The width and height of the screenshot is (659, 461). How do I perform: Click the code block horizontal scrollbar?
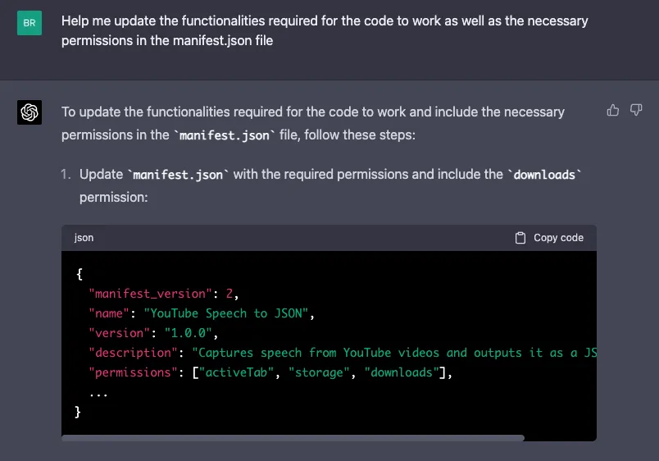coord(293,438)
